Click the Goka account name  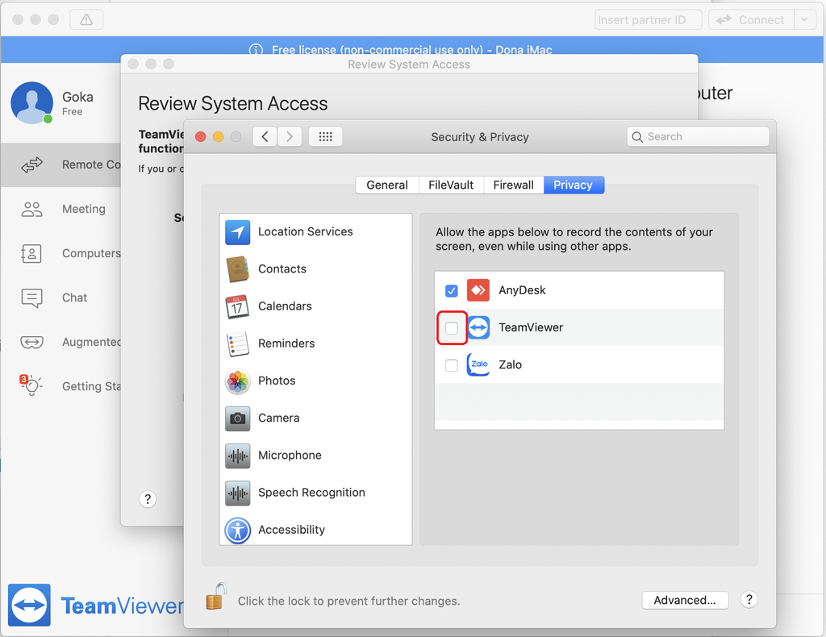pyautogui.click(x=78, y=98)
